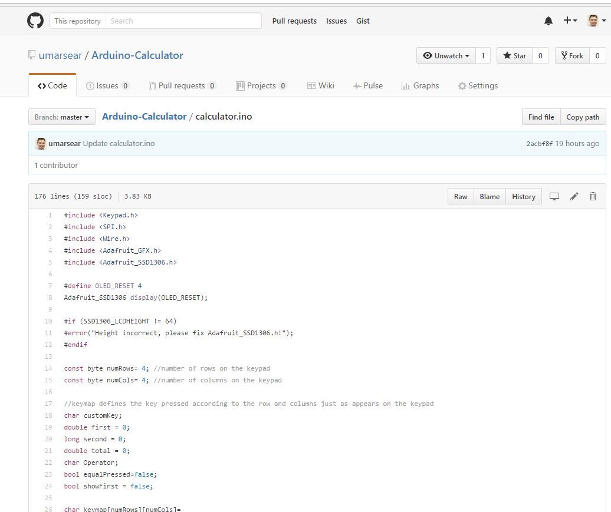Image resolution: width=611 pixels, height=512 pixels.
Task: Open Gist from top navigation
Action: pos(363,21)
